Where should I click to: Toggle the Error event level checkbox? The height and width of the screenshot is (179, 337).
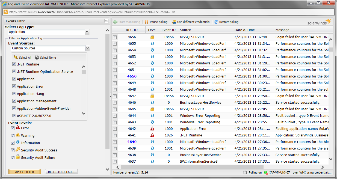pos(13,128)
